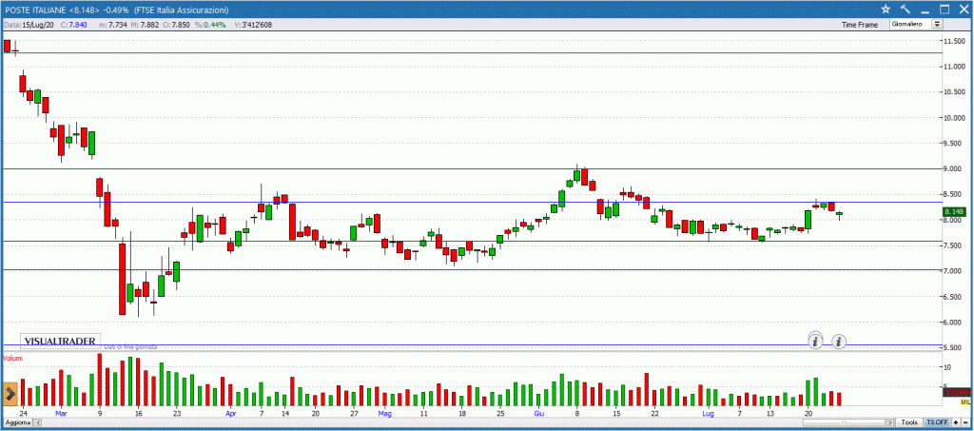Click the red volume value label on axis
Screen dimensions: 974x431
957,393
